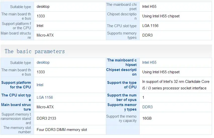The height and width of the screenshot is (138, 214).
Task: Click 'DDR3' link in basic parameters table
Action: pos(147,107)
